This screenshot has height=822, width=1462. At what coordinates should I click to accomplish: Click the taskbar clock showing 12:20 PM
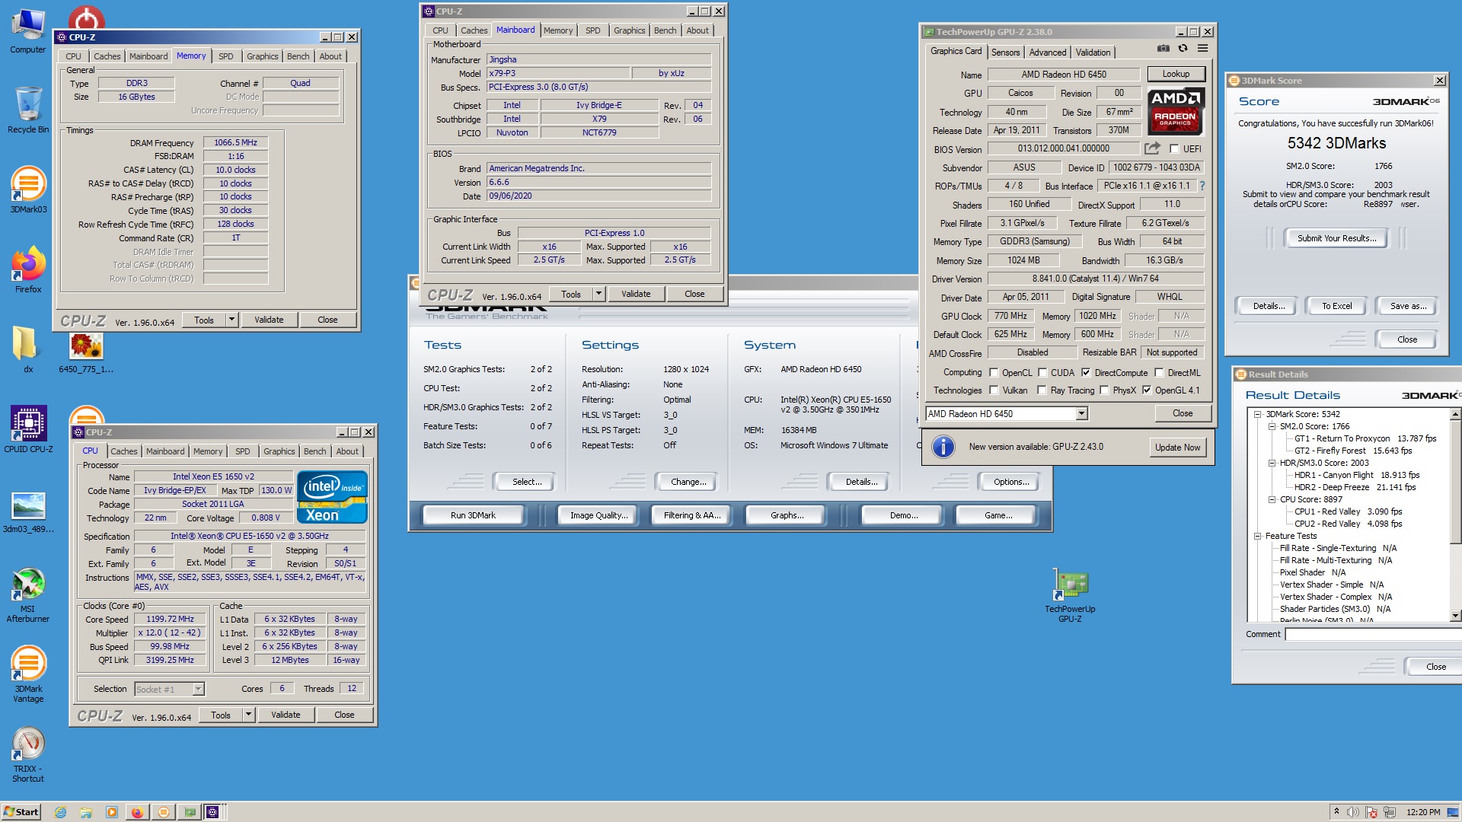click(x=1422, y=812)
